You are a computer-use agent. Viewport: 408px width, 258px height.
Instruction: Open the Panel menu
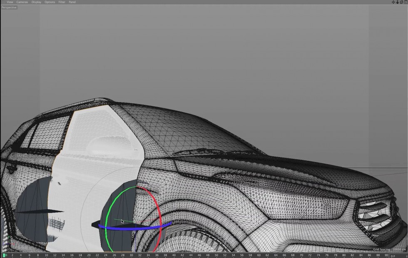(x=72, y=2)
